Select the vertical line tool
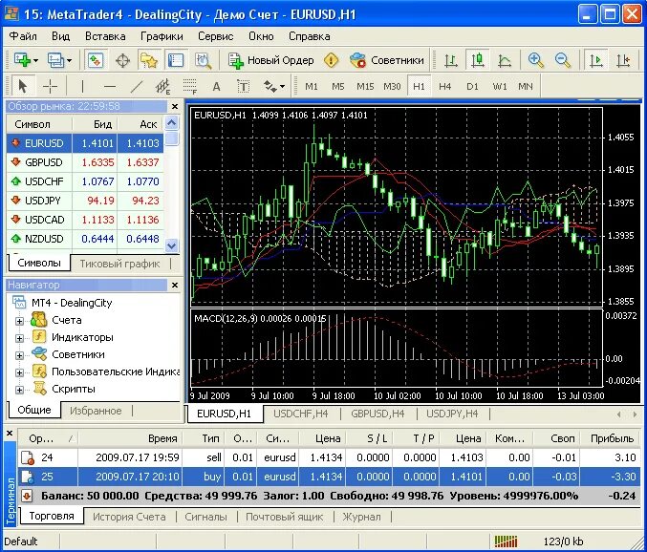647x552 pixels. (82, 86)
